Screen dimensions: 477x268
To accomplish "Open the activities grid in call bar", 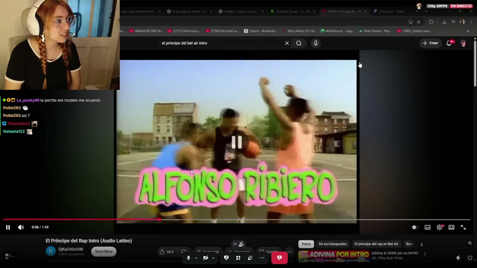I will click(238, 258).
